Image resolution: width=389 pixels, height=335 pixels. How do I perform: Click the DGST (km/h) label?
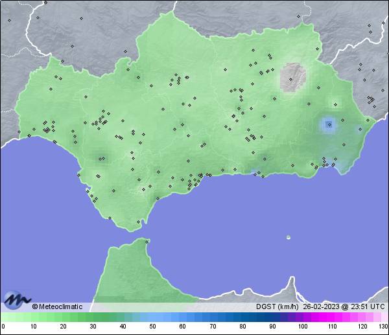click(x=277, y=306)
